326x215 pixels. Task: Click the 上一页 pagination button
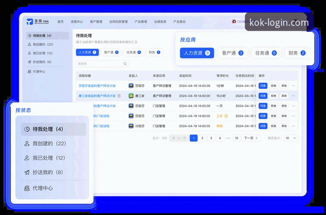pyautogui.click(x=179, y=138)
